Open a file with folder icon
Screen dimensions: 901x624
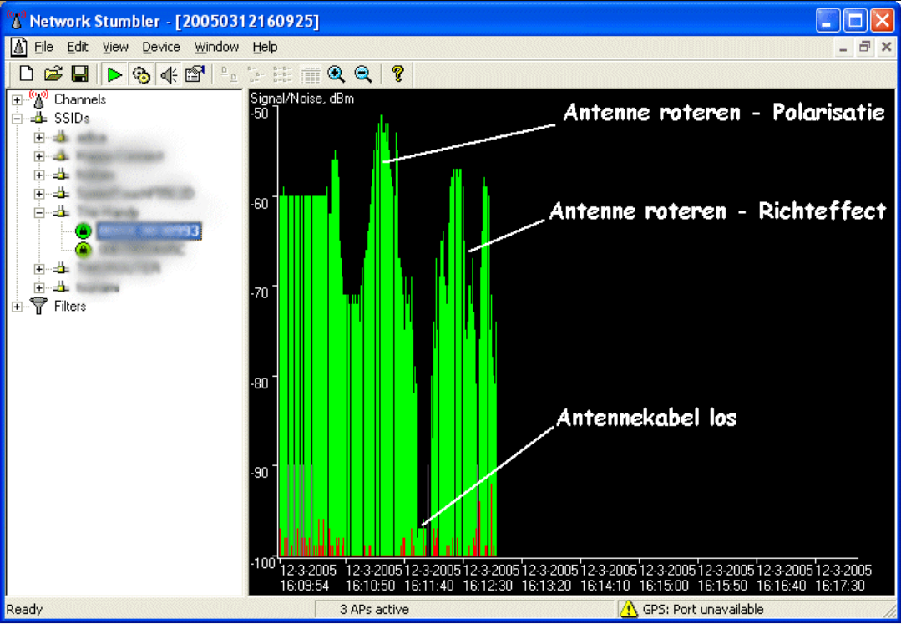[x=53, y=74]
